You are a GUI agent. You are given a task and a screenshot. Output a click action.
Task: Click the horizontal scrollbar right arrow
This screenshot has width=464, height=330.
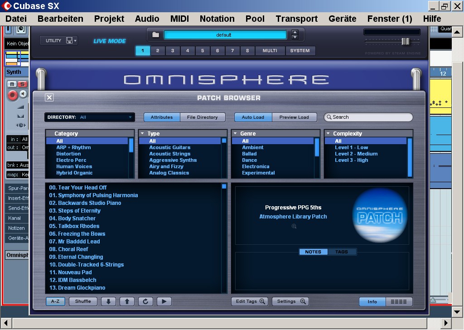coord(446,323)
